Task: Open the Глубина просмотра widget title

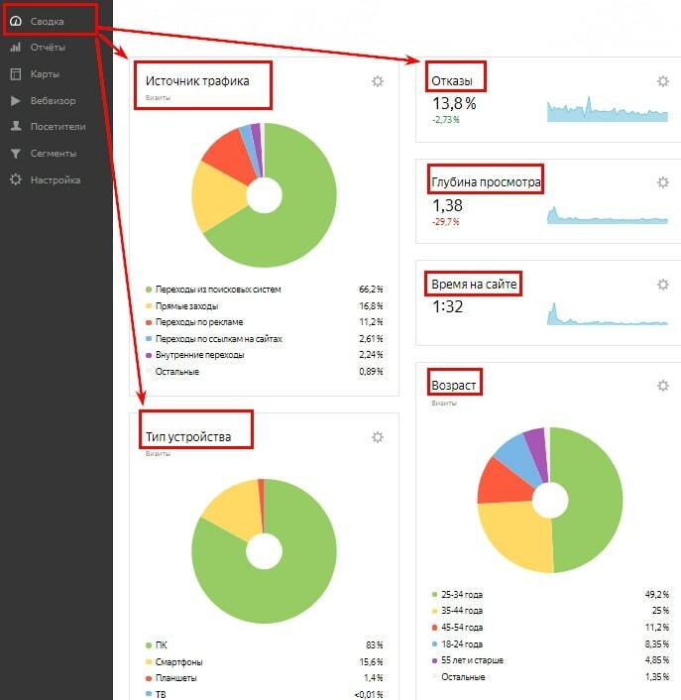Action: click(x=486, y=182)
